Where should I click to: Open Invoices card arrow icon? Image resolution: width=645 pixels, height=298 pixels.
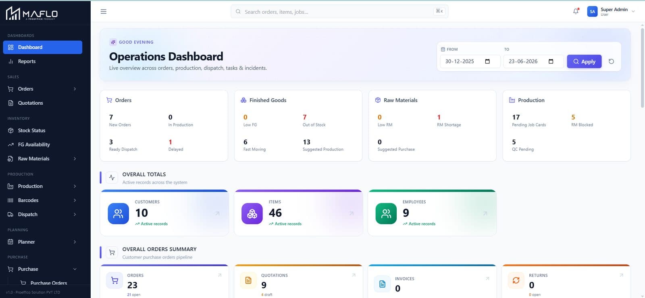[x=487, y=278]
